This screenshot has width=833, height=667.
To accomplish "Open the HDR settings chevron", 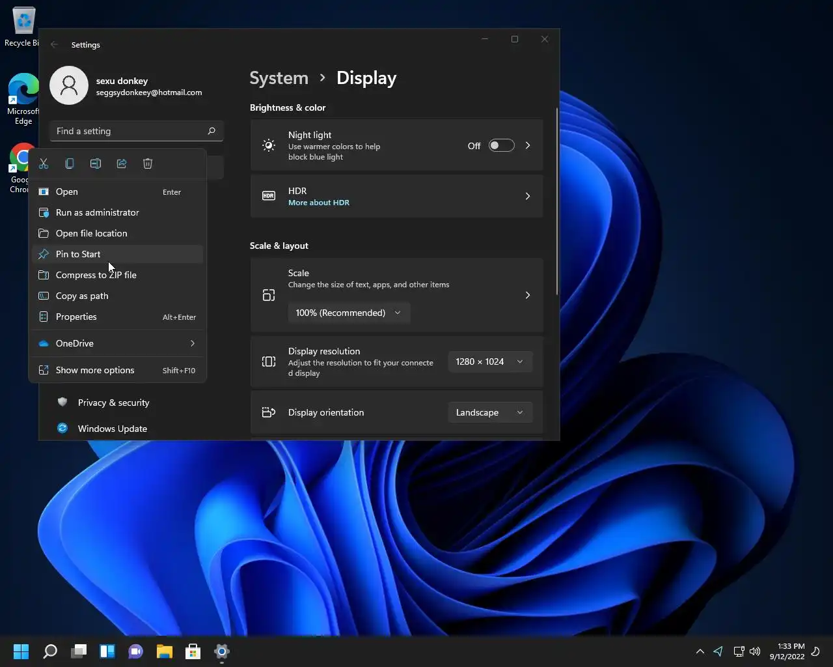I will (x=528, y=196).
